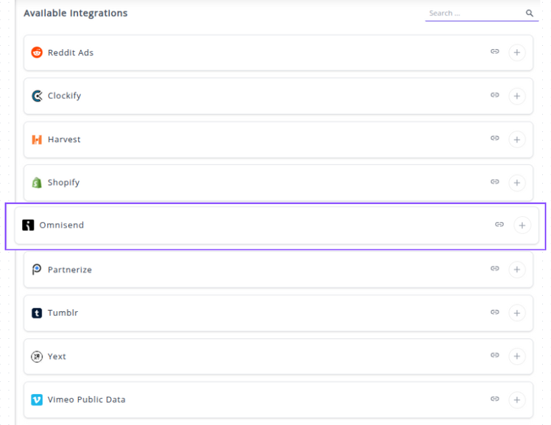Viewport: 551px width, 425px height.
Task: Click the search magnifier icon
Action: pos(529,13)
